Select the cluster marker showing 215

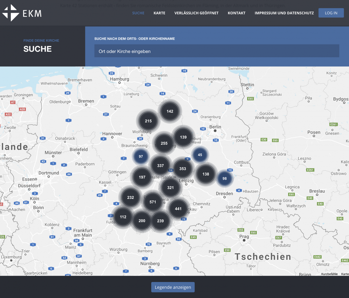tap(148, 121)
